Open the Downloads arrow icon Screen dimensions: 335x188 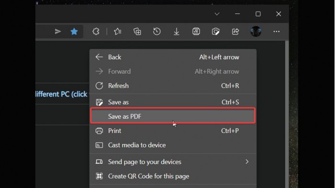tap(177, 32)
